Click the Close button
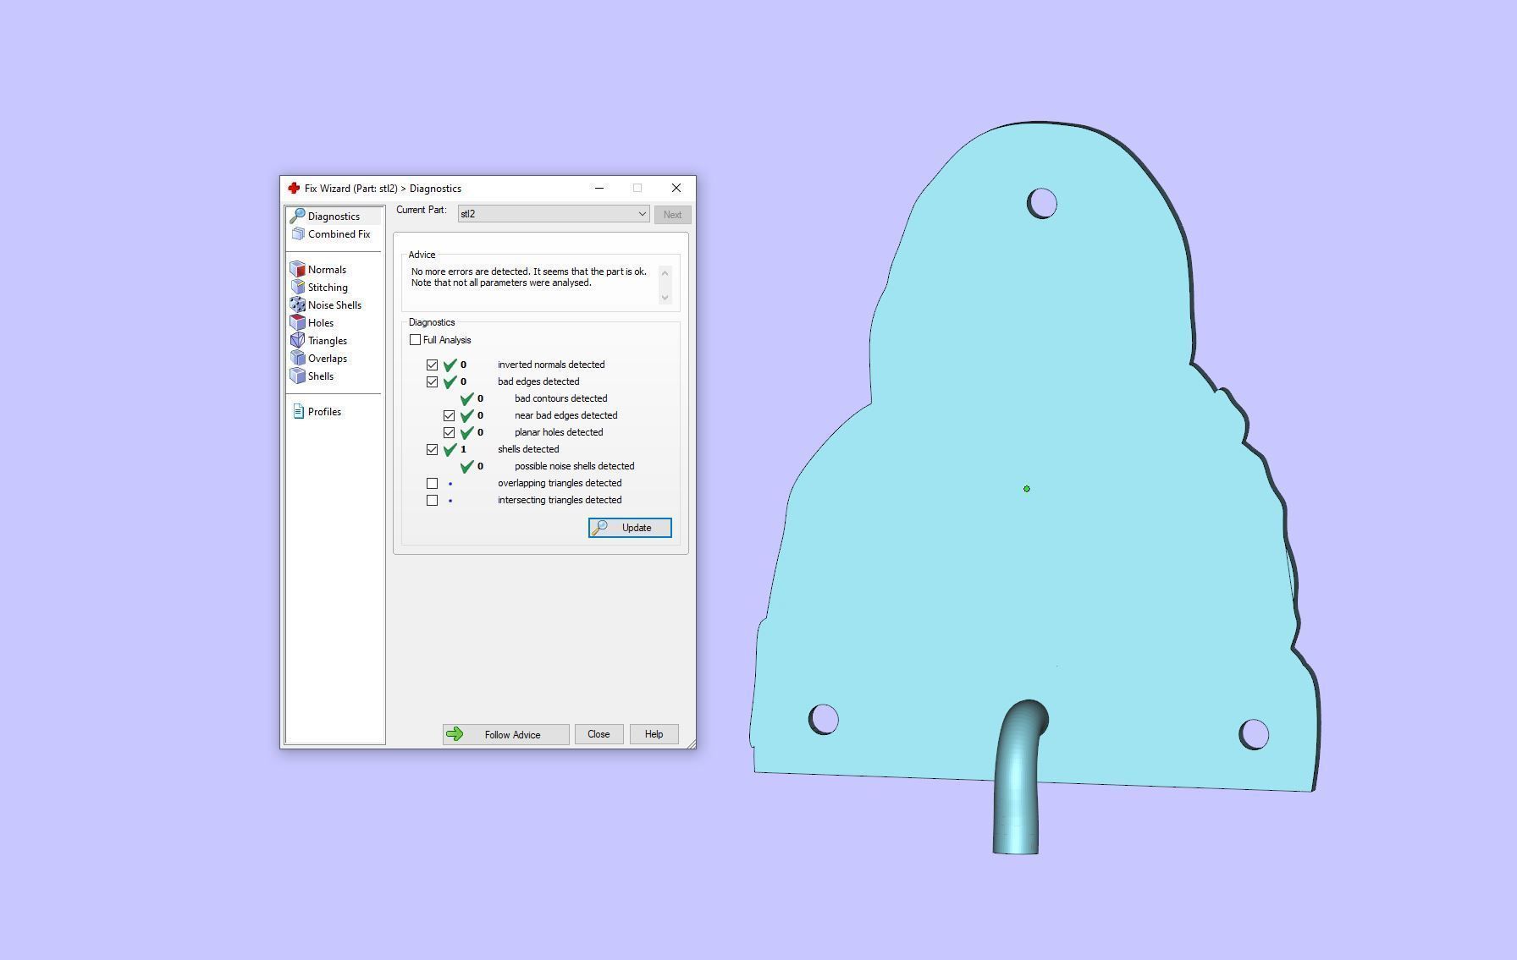Image resolution: width=1517 pixels, height=960 pixels. click(599, 734)
